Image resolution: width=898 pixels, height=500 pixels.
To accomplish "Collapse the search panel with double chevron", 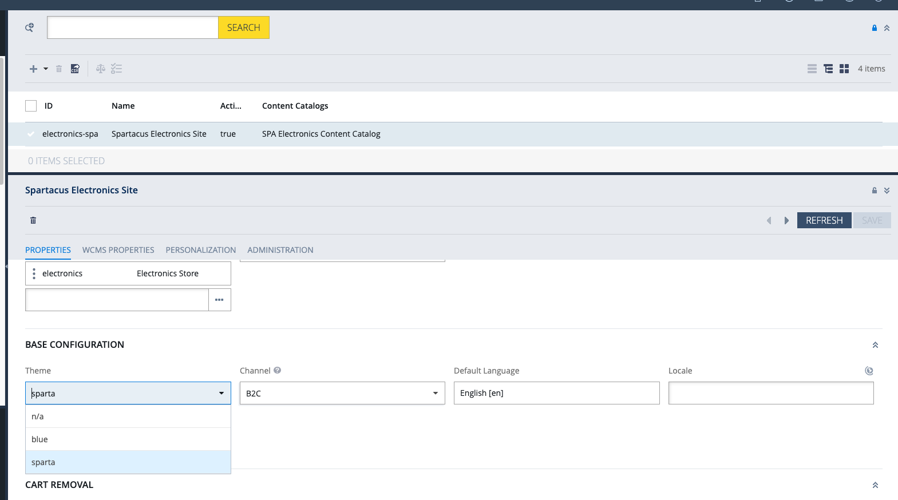I will tap(887, 28).
